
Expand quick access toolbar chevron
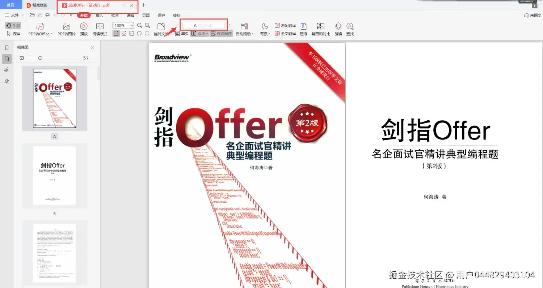(x=71, y=15)
